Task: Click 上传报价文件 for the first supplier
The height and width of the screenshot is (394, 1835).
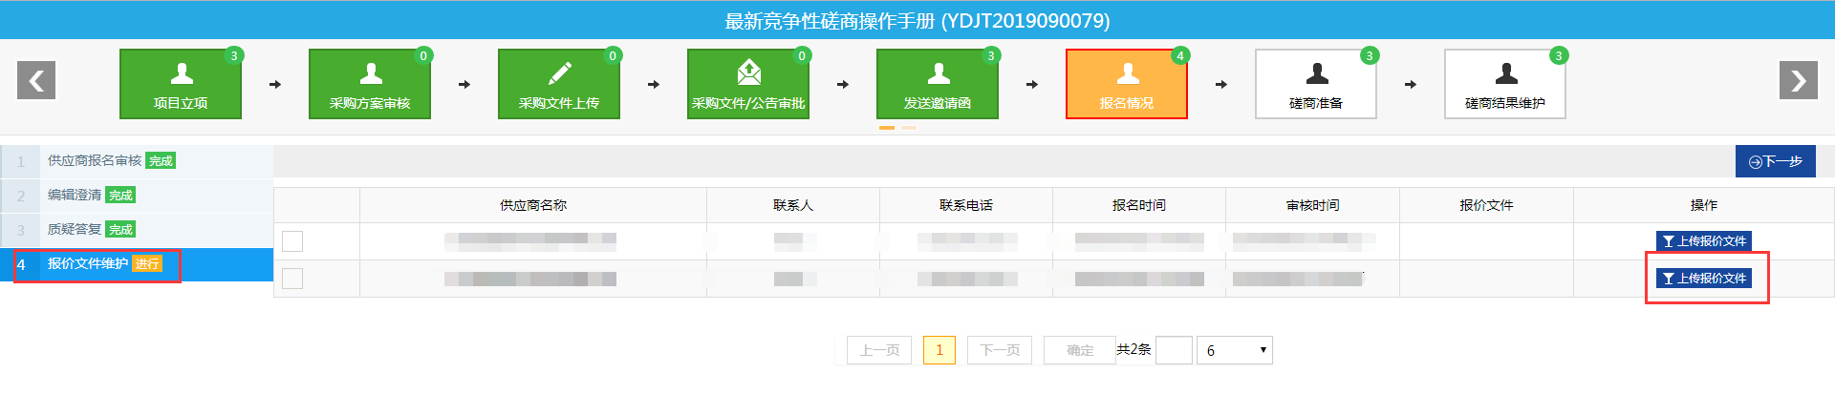Action: [x=1703, y=241]
